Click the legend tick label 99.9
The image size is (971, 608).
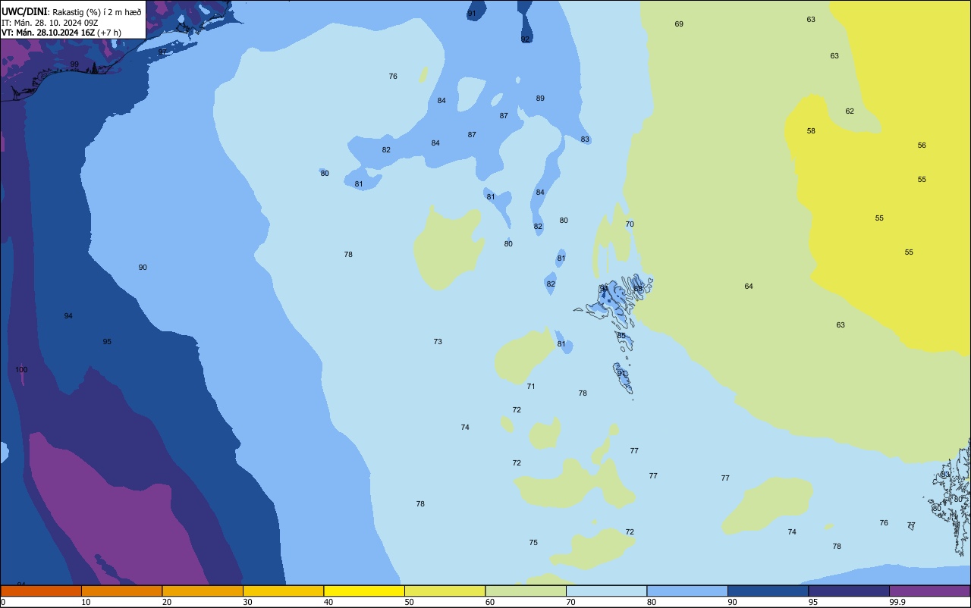coord(897,602)
